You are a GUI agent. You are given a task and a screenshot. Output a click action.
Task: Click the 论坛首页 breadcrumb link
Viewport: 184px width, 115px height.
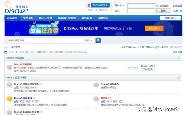(15, 47)
